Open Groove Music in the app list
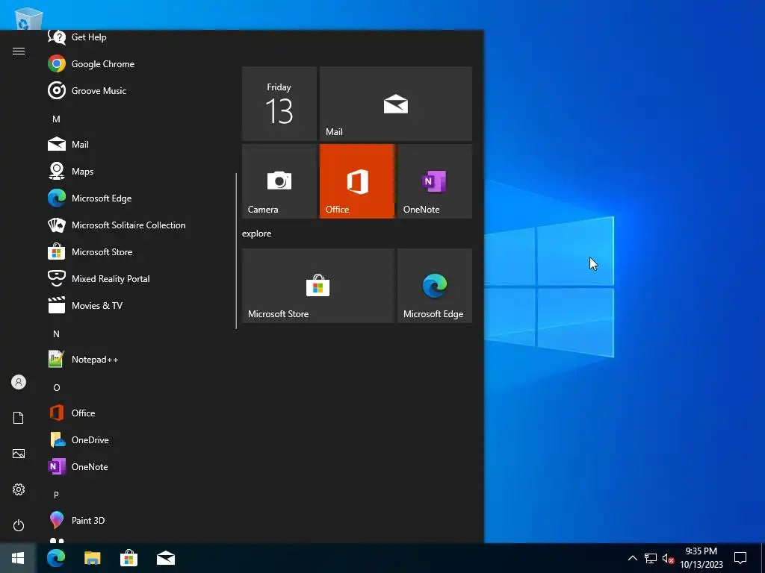This screenshot has width=765, height=573. click(137, 90)
